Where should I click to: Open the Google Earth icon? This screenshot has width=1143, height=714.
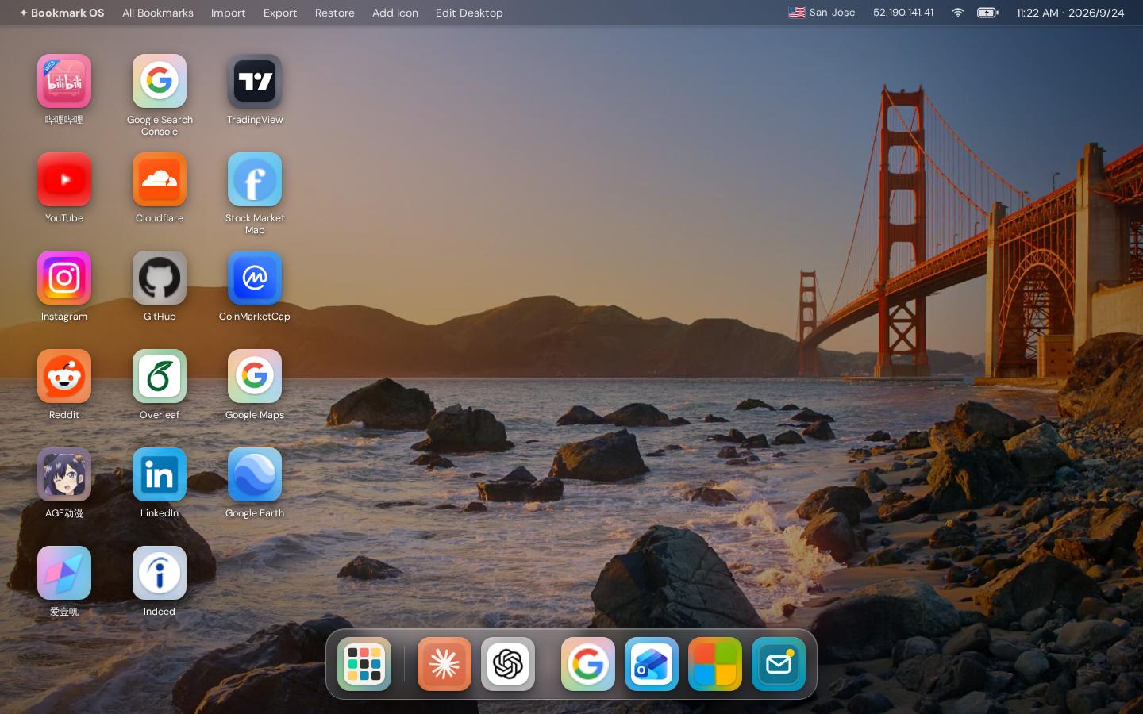coord(255,474)
